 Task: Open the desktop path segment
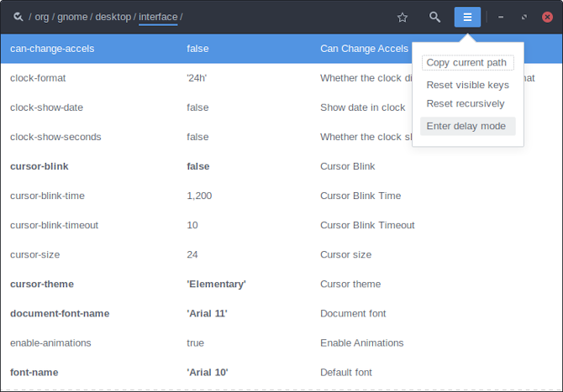tap(113, 17)
